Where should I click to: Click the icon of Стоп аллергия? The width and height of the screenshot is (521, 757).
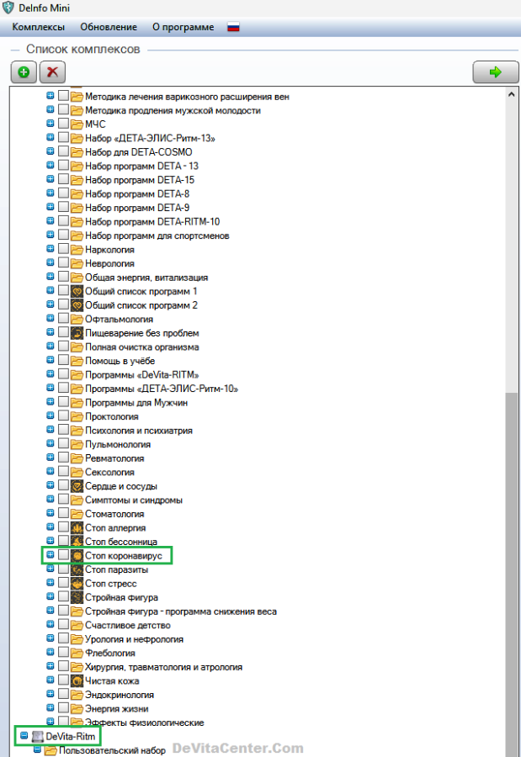pos(77,528)
